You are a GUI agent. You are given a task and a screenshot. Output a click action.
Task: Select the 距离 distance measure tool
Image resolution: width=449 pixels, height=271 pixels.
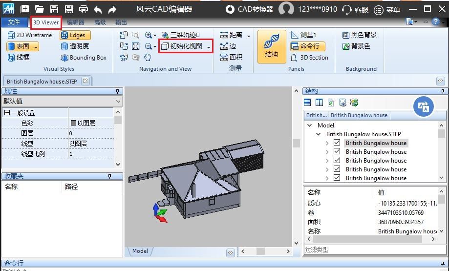232,35
